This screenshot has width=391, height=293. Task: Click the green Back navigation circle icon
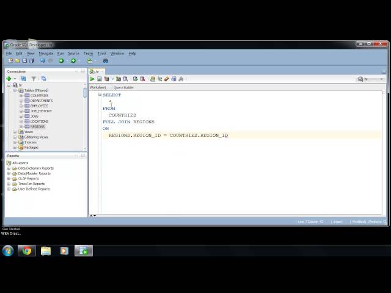pos(61,60)
